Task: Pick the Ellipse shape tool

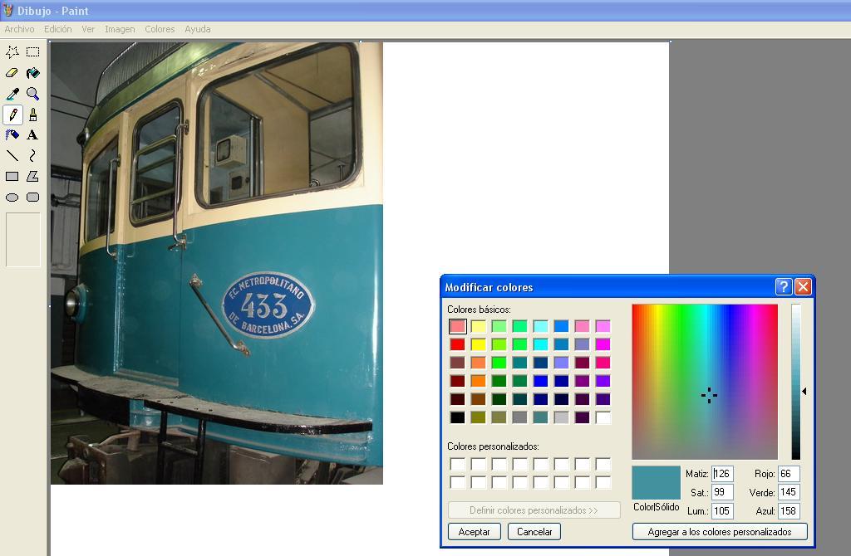Action: (12, 198)
